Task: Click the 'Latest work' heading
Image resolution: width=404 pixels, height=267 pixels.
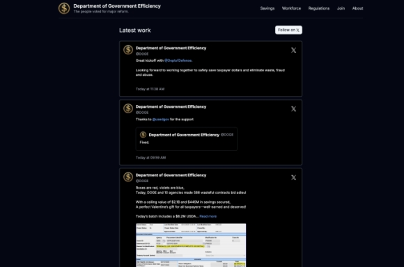Action: 134,31
